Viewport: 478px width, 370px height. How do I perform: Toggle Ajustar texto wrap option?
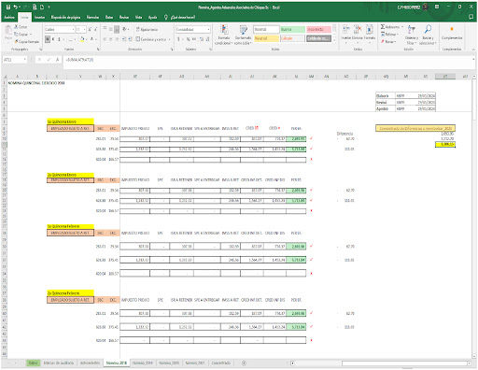[147, 29]
